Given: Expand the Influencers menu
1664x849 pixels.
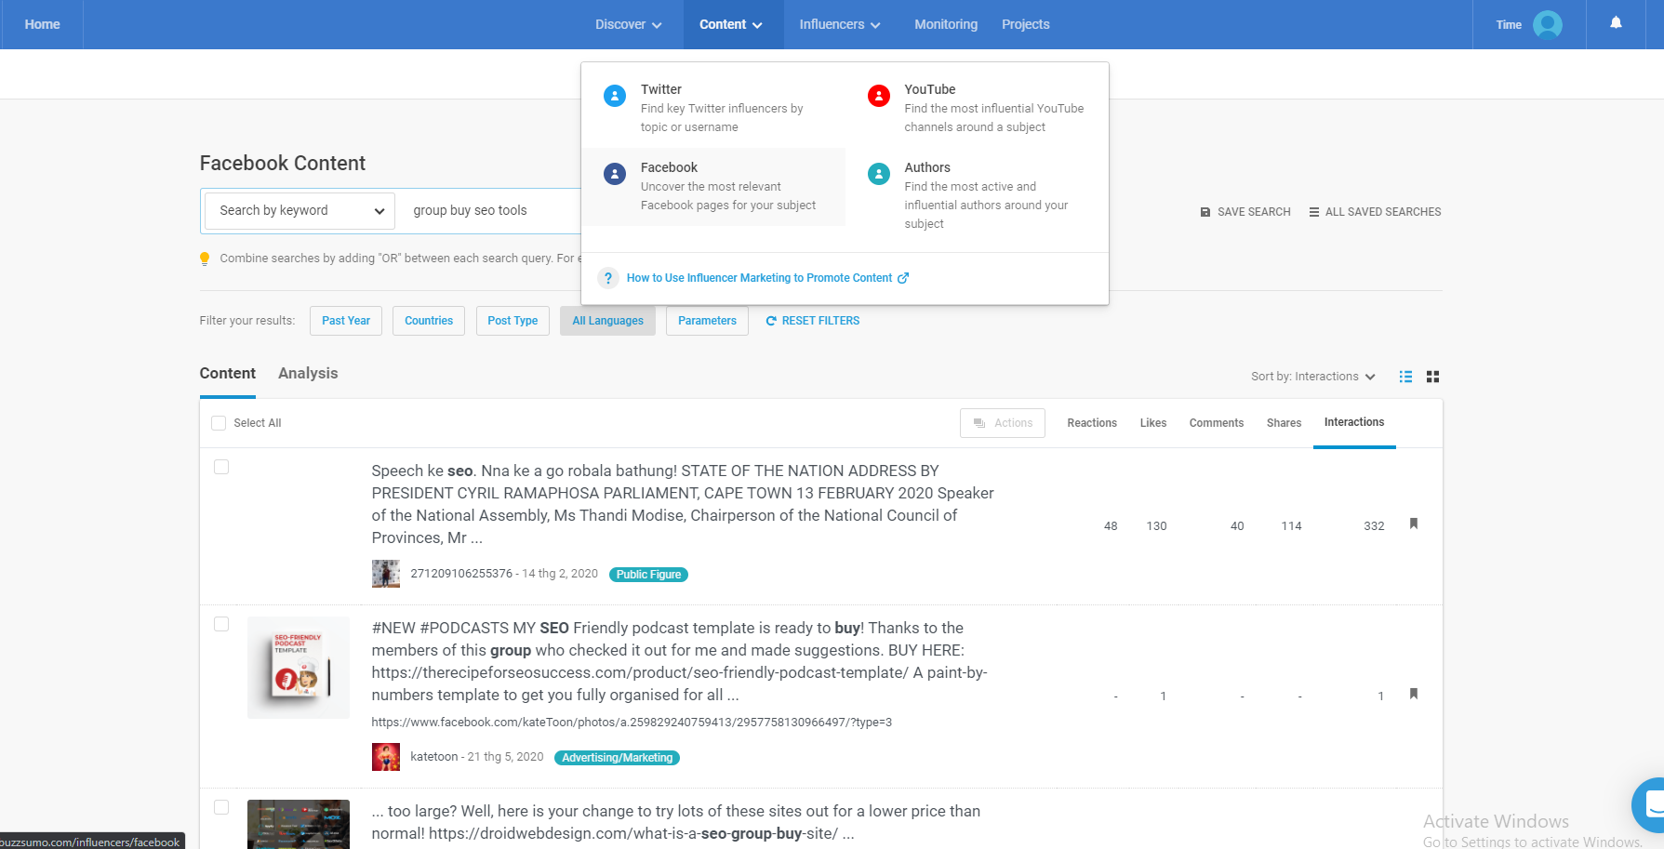Looking at the screenshot, I should (840, 24).
